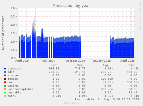Click dead maximum value 960.00m
Image resolution: width=143 pixels, height=106 pixels.
click(133, 82)
